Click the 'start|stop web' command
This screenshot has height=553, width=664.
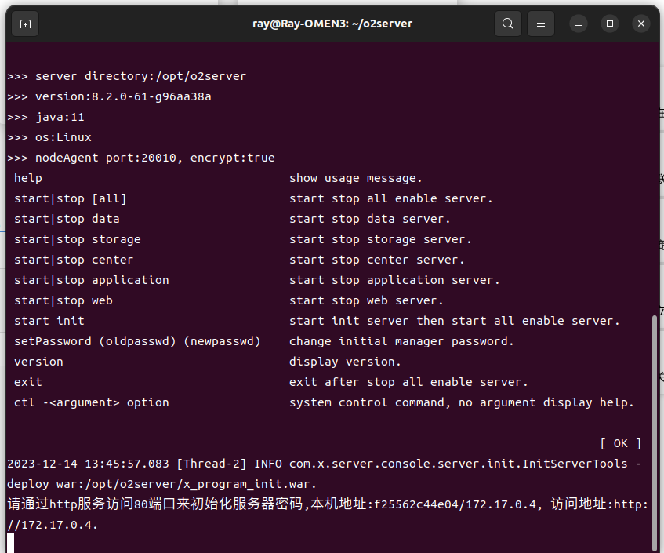point(63,300)
